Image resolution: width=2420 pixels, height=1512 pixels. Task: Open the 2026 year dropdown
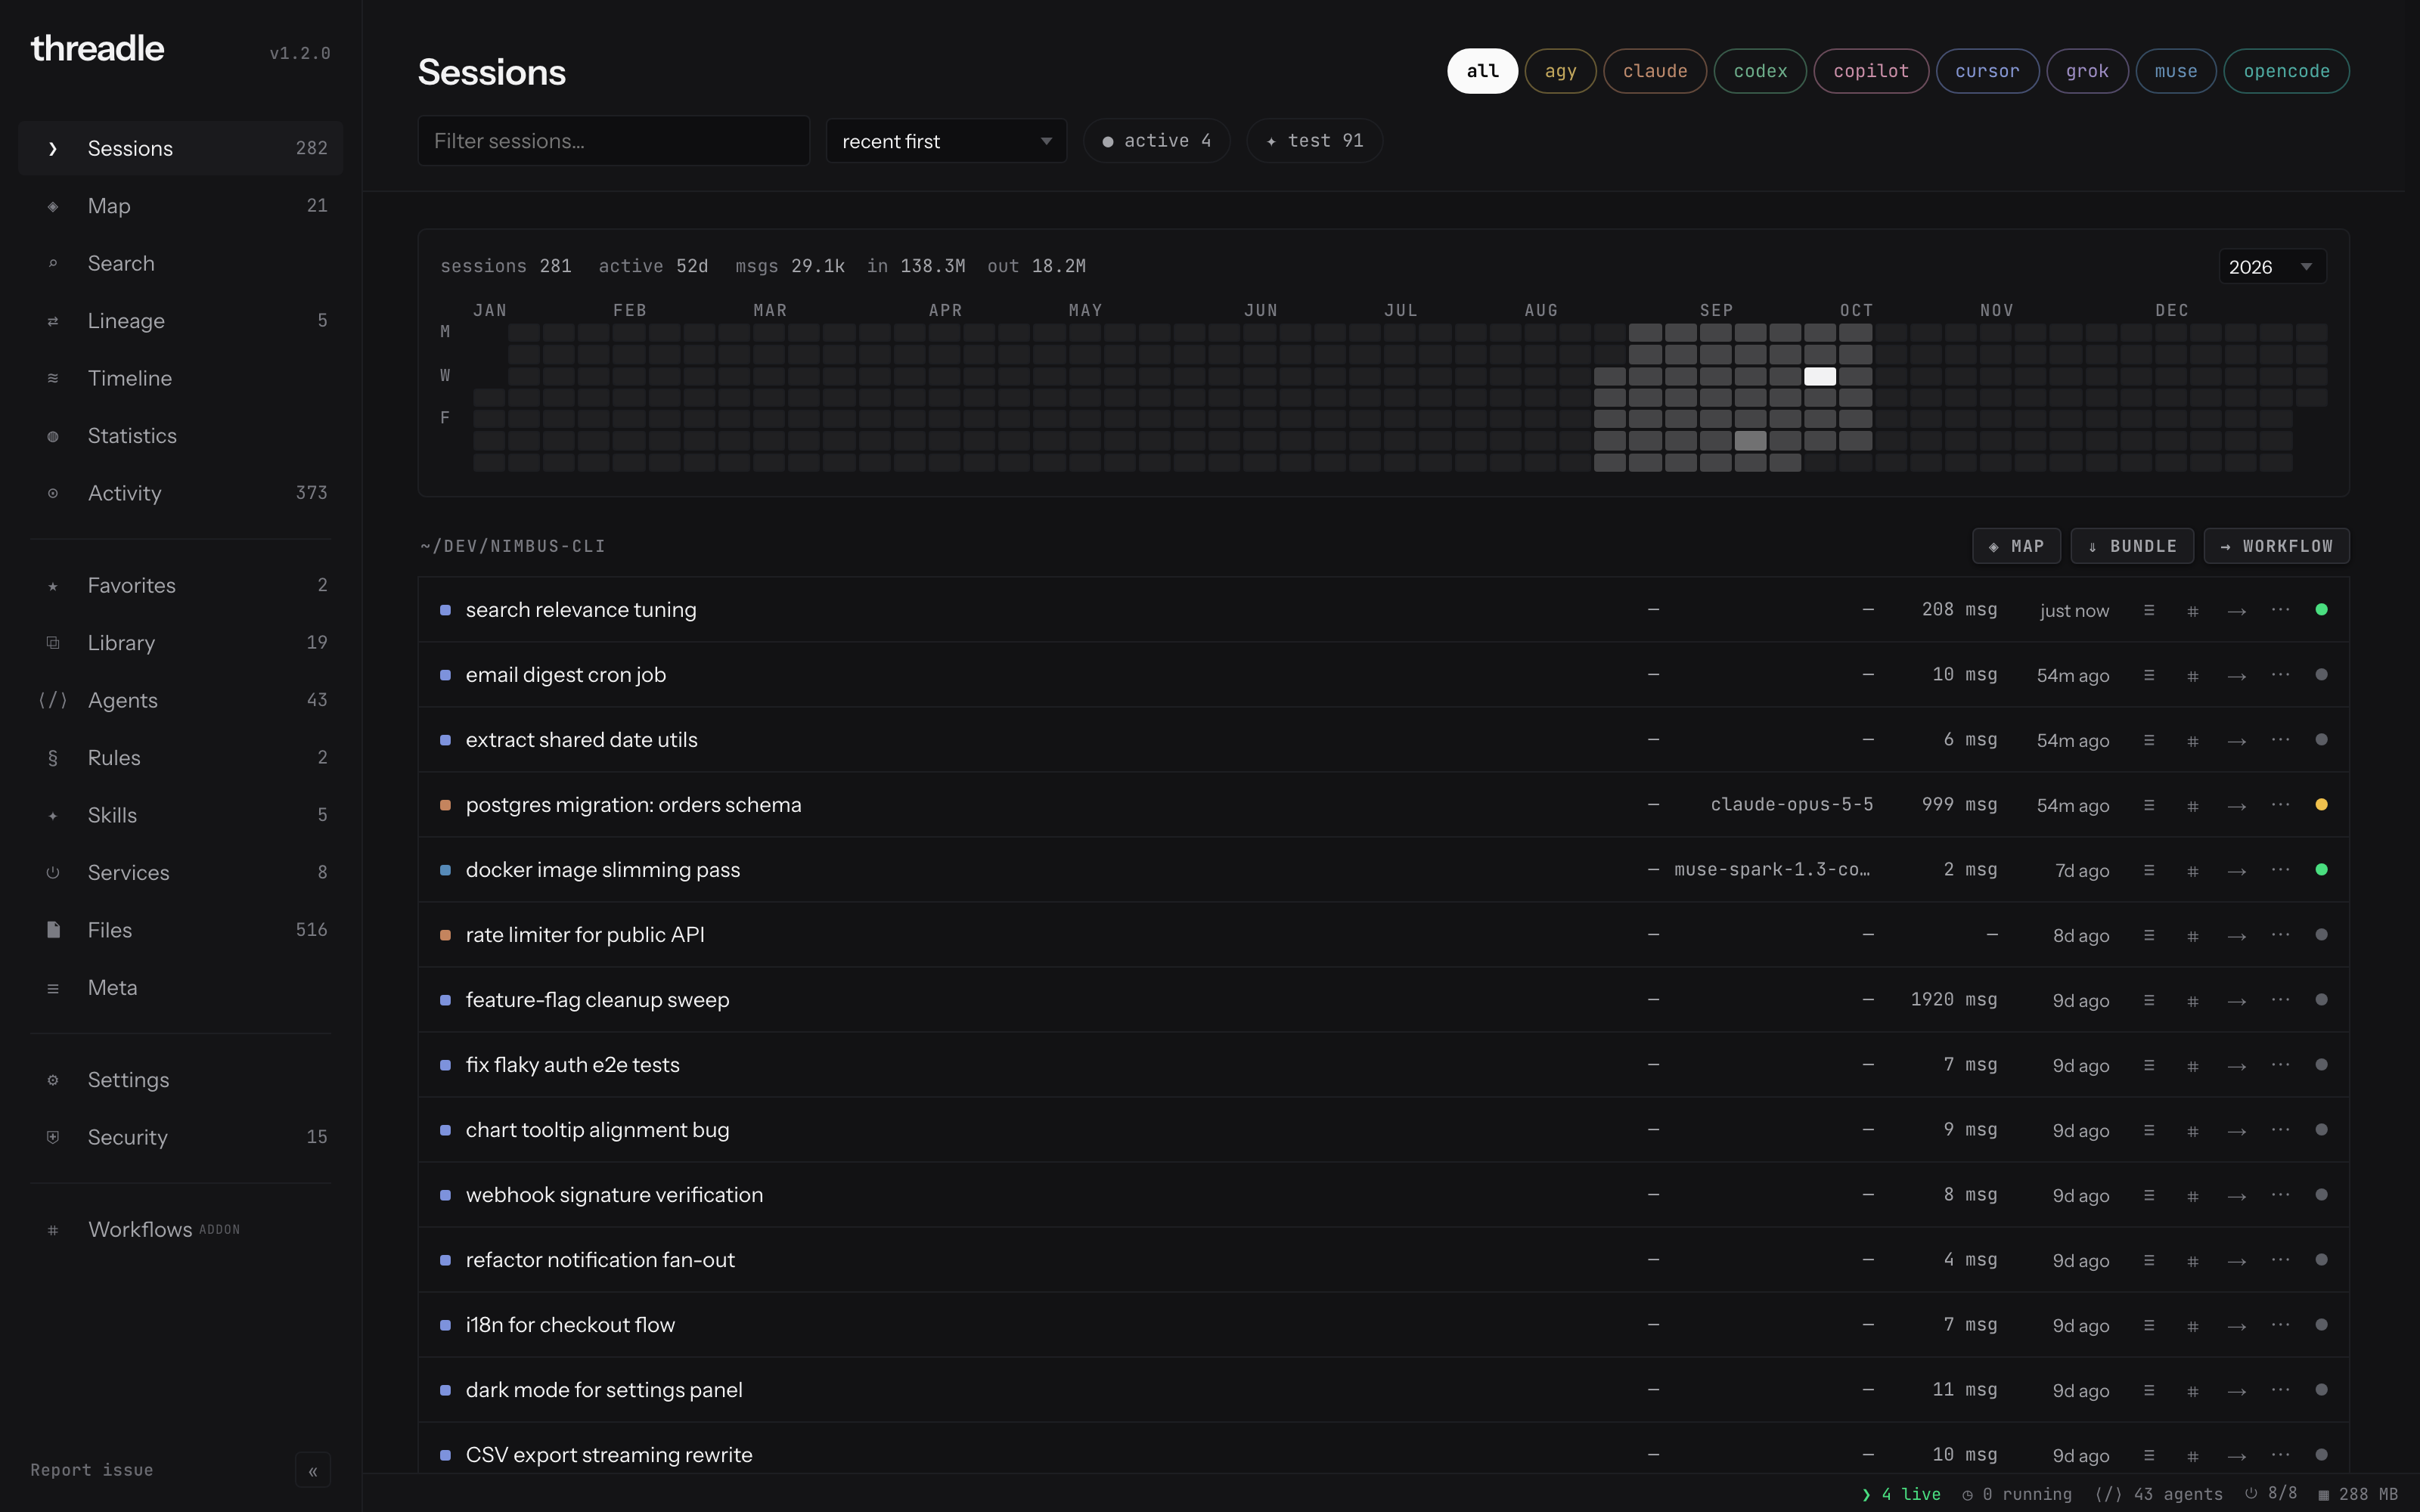2272,267
